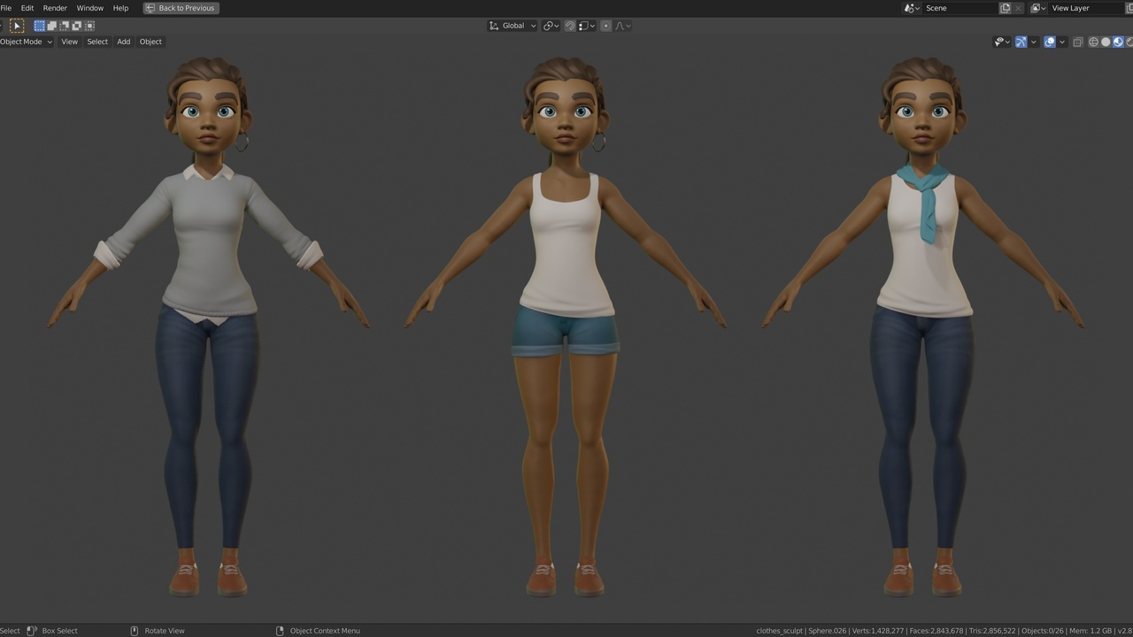Image resolution: width=1133 pixels, height=637 pixels.
Task: Open the Render menu
Action: (55, 8)
